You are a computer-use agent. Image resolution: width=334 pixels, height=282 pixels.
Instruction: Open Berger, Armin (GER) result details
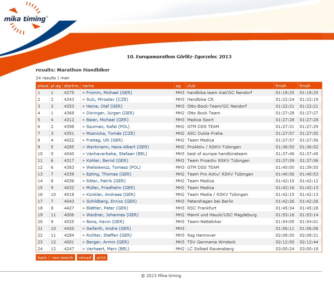tap(107, 242)
